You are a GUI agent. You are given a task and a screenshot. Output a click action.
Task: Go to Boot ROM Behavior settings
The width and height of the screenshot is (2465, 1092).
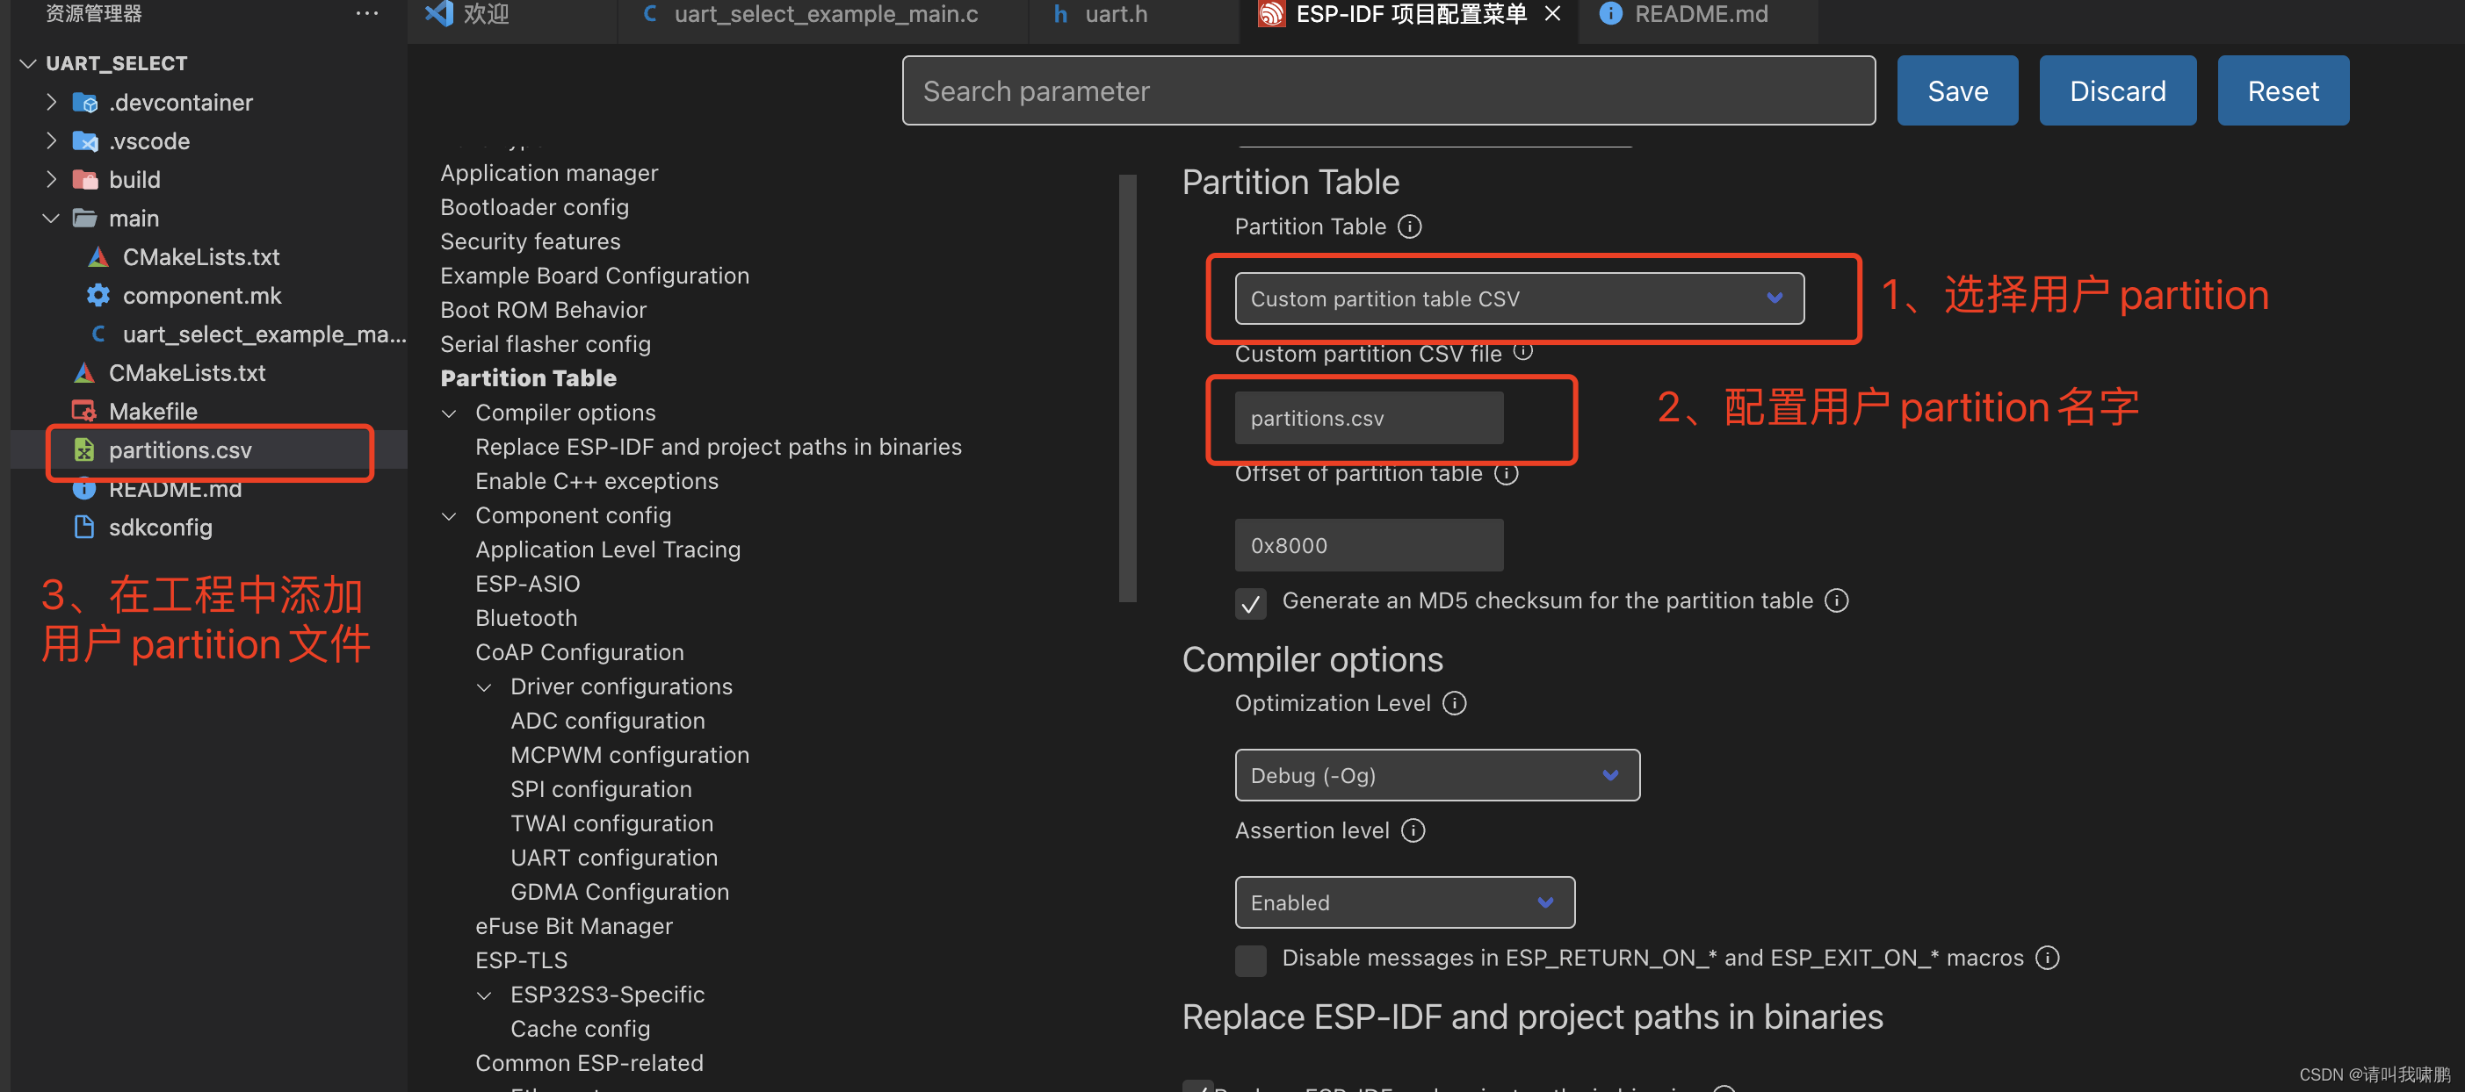544,310
